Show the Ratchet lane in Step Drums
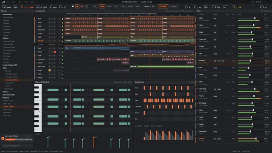Image resolution: width=272 pixels, height=153 pixels. coord(159,126)
